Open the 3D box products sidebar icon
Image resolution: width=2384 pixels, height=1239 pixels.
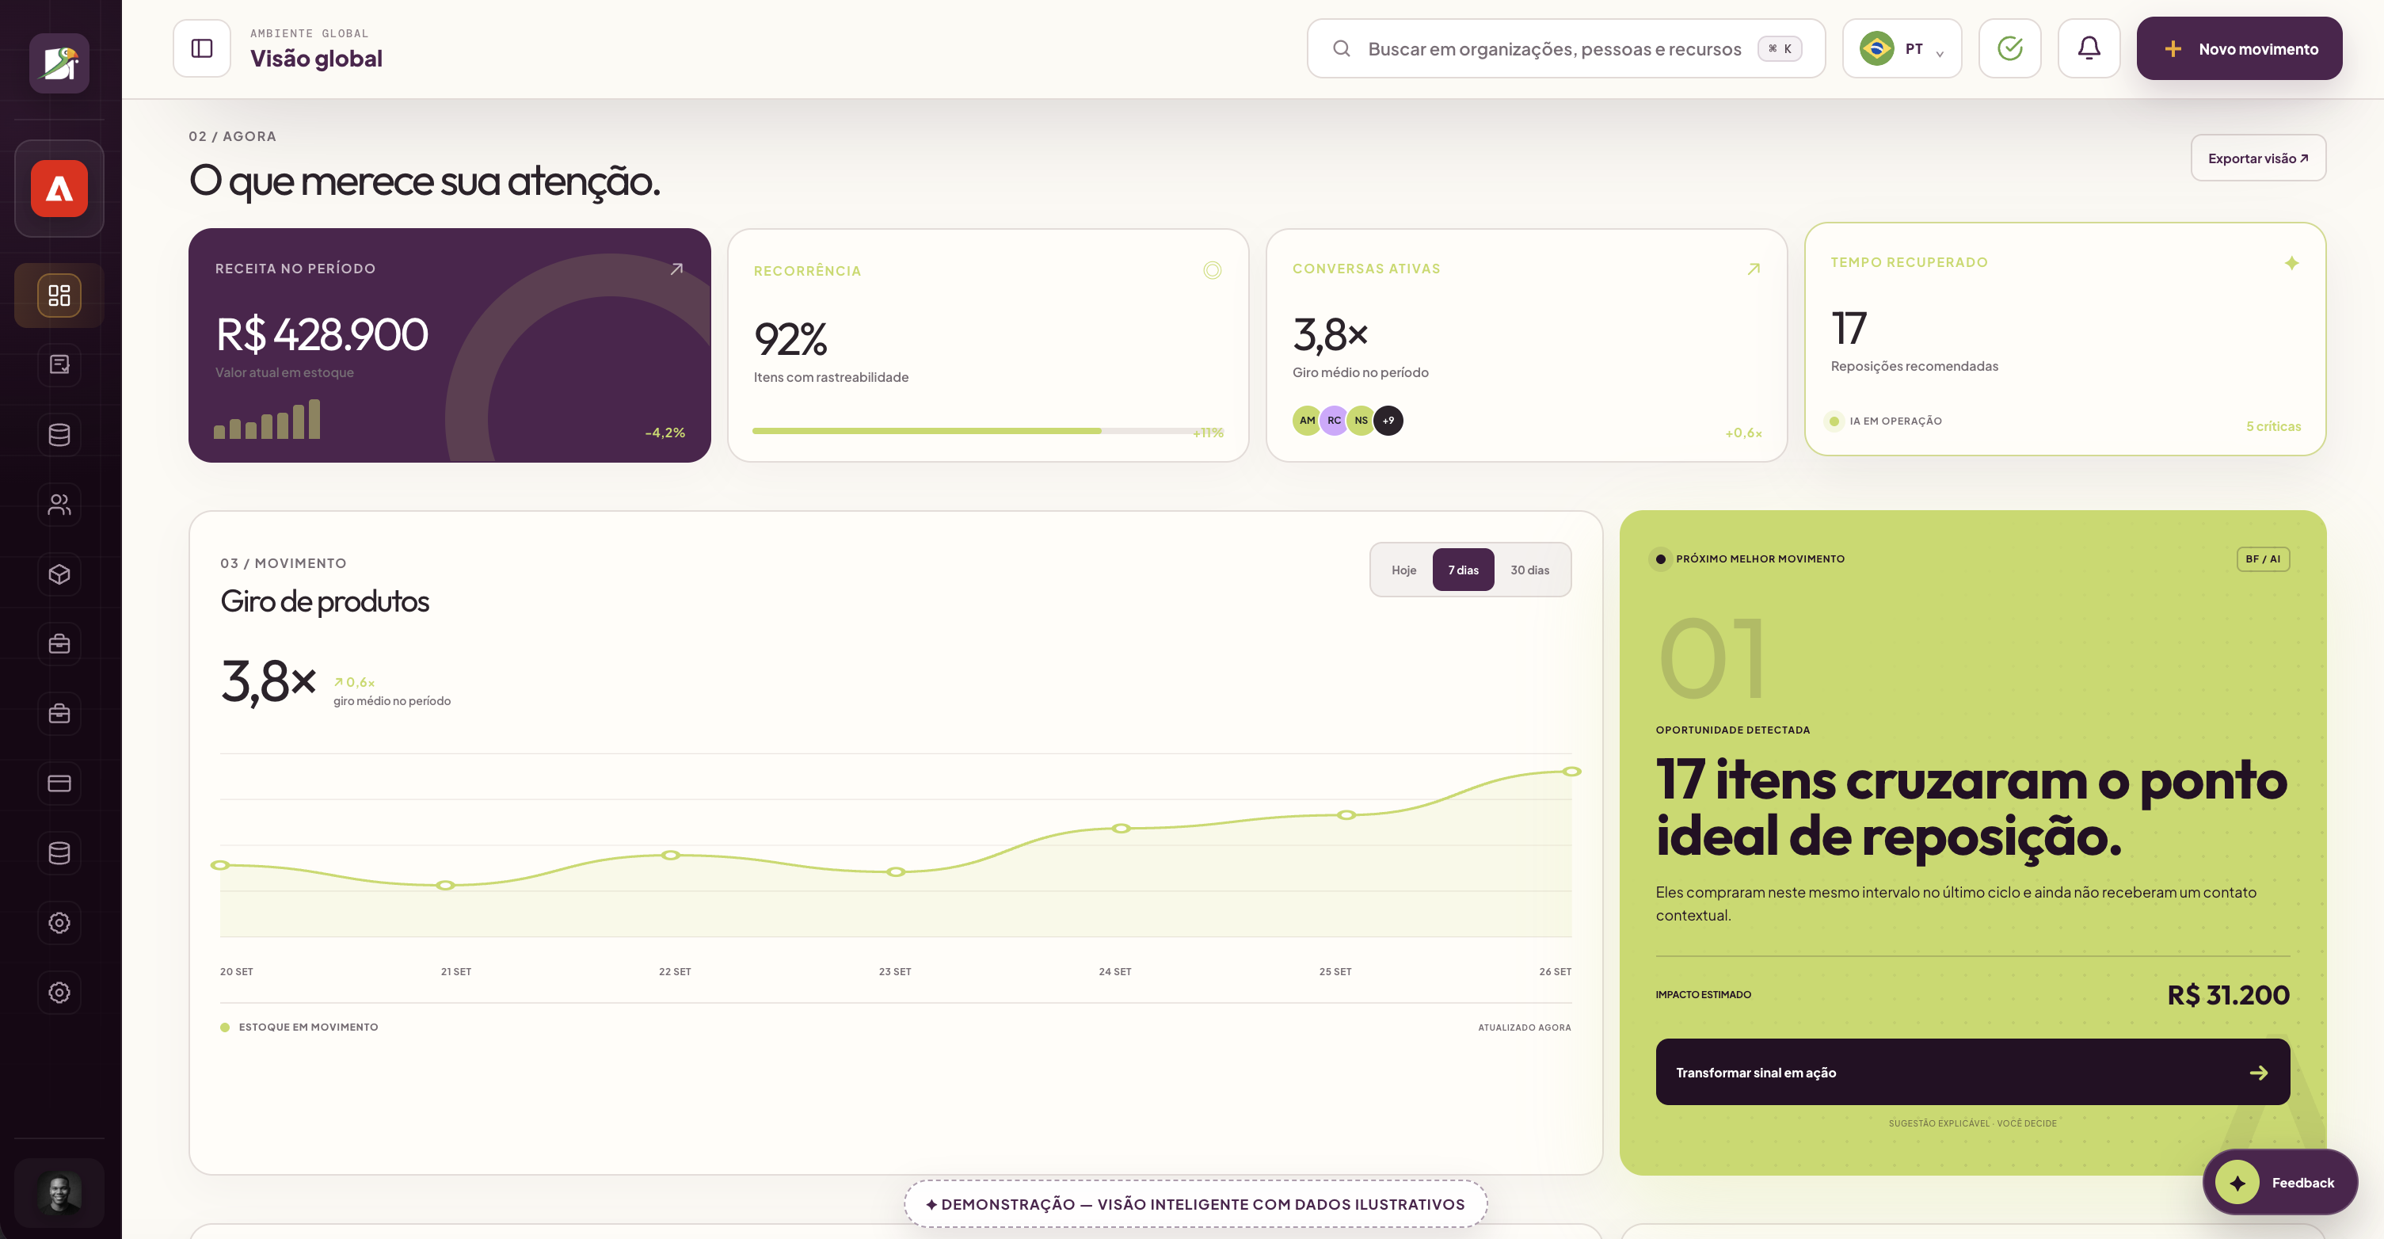[59, 574]
